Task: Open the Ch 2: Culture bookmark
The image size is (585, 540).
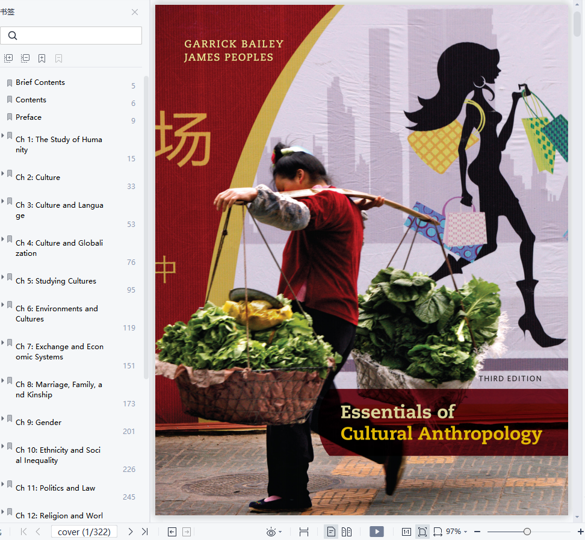Action: (x=38, y=178)
